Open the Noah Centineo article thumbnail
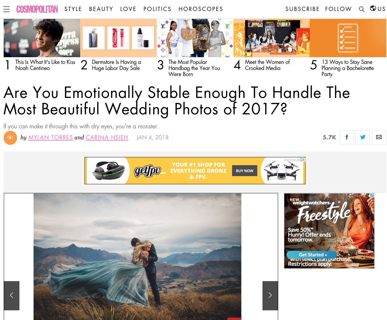The image size is (387, 320). pyautogui.click(x=42, y=38)
